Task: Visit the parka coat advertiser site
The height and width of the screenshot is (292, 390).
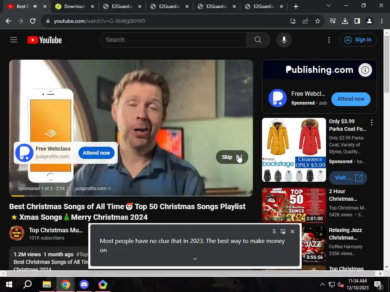Action: click(348, 178)
